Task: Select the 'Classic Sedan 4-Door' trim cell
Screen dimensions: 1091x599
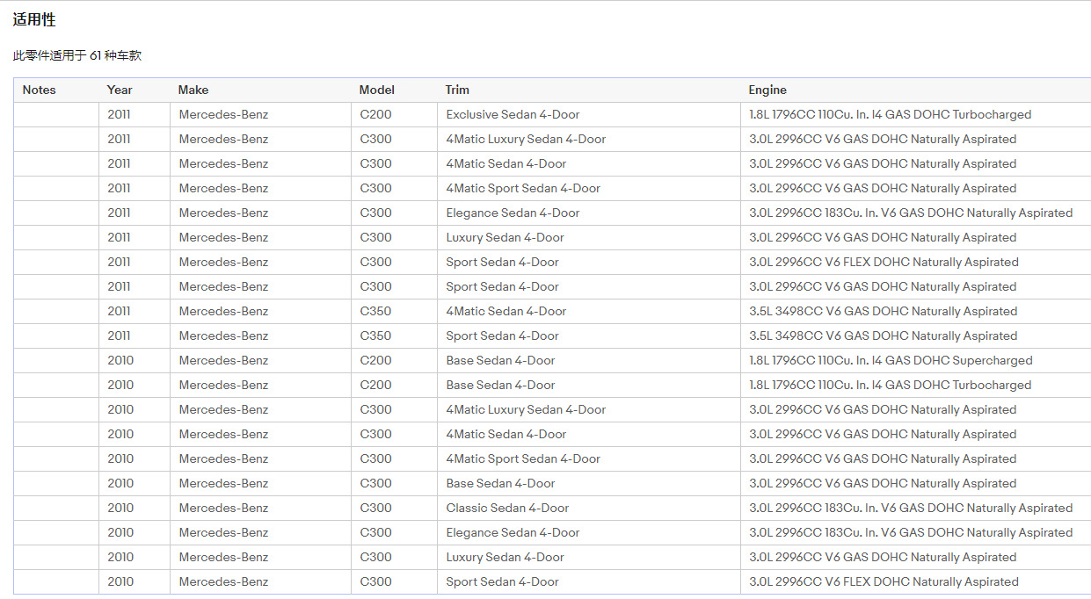Action: point(507,508)
